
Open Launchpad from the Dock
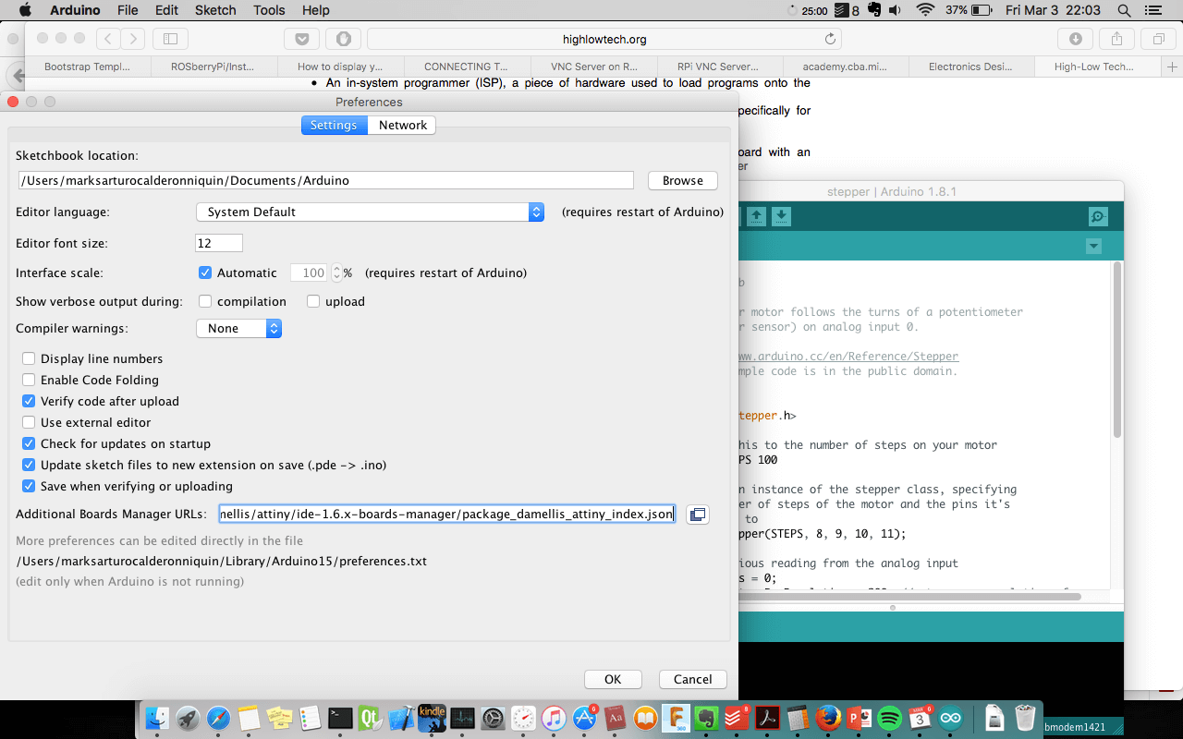pos(188,718)
